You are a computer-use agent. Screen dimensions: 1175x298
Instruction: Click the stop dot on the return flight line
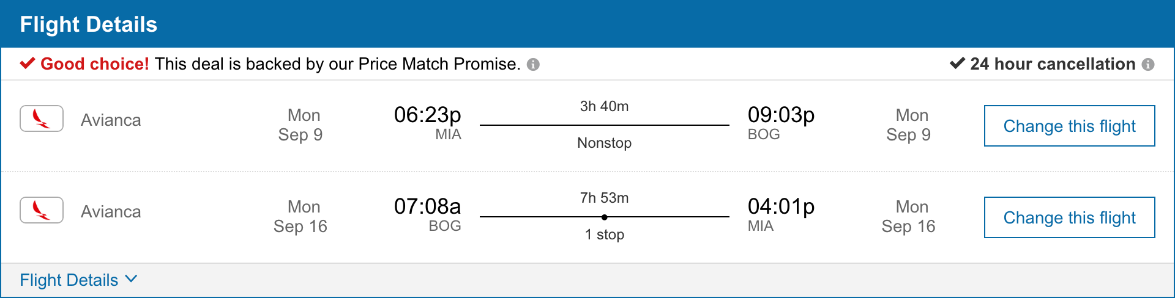[x=604, y=217]
